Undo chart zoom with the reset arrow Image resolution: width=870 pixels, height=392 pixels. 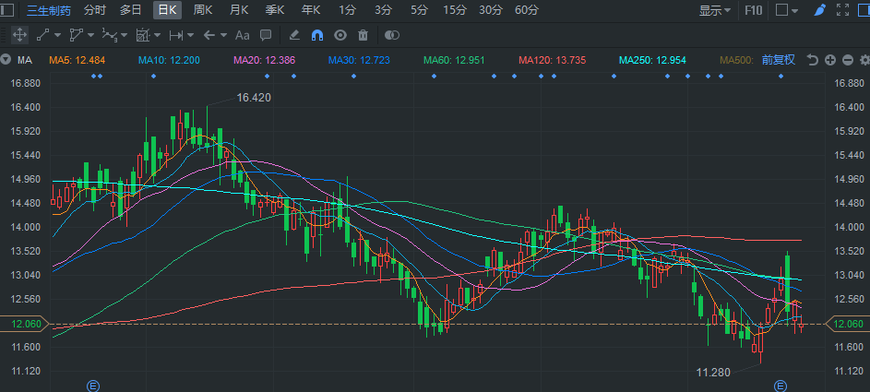[x=812, y=60]
